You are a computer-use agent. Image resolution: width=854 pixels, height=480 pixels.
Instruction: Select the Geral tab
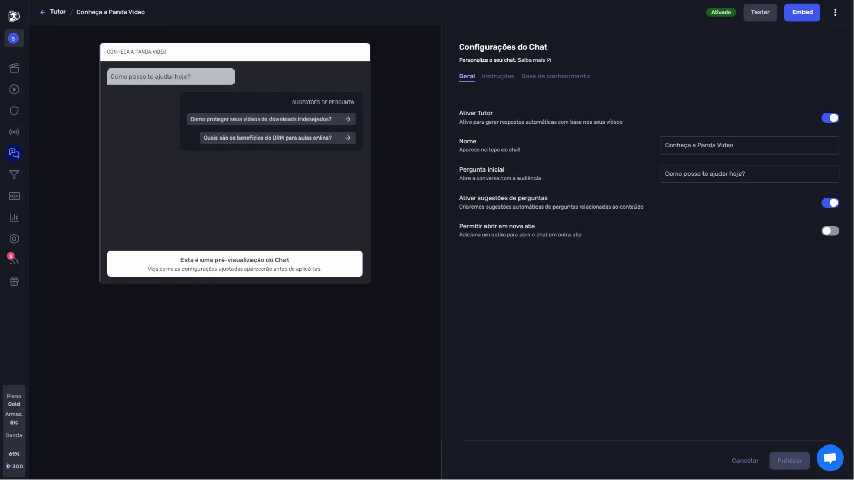pyautogui.click(x=467, y=76)
